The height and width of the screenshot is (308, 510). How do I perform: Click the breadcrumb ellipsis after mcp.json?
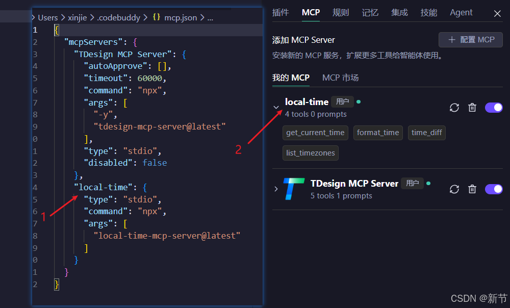[211, 17]
